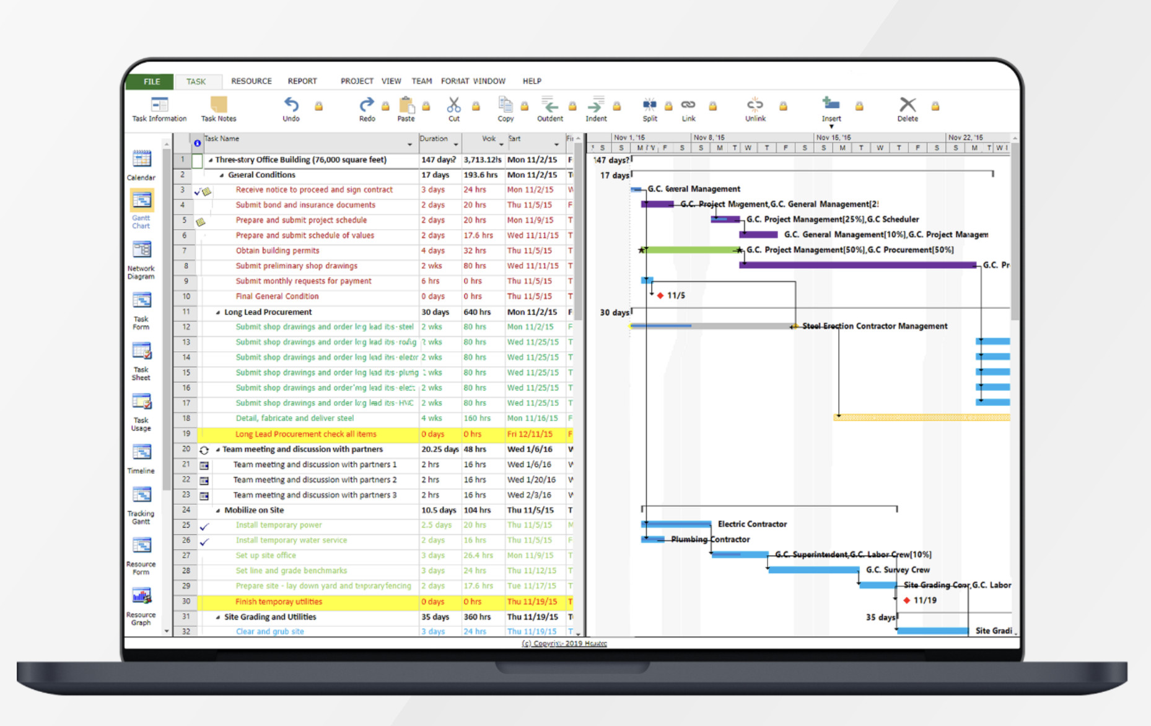The height and width of the screenshot is (726, 1151).
Task: Collapse the General Conditions task group
Action: 223,175
